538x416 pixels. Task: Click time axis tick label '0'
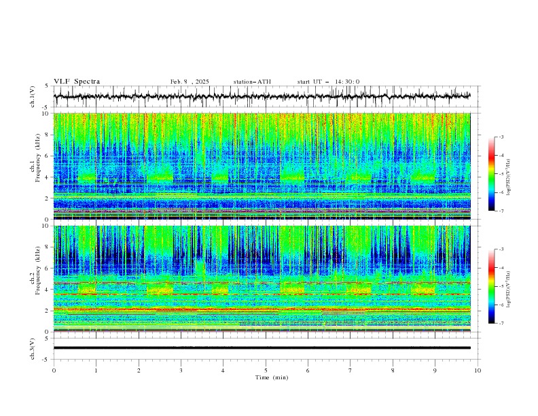click(x=54, y=370)
